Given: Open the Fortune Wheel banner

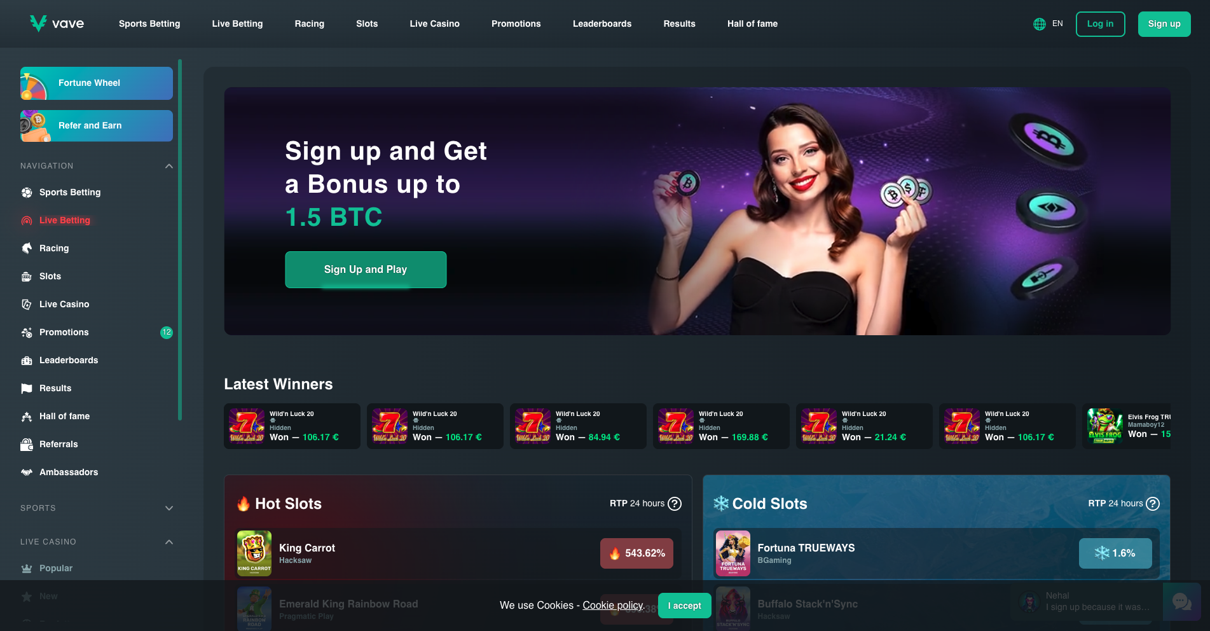Looking at the screenshot, I should click(97, 83).
